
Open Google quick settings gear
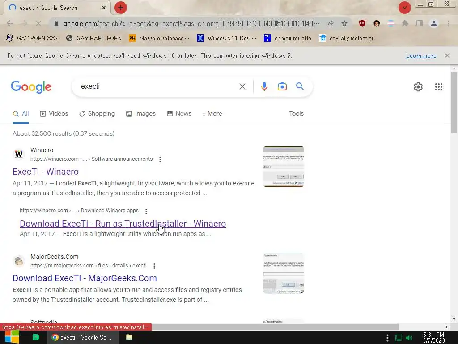418,87
